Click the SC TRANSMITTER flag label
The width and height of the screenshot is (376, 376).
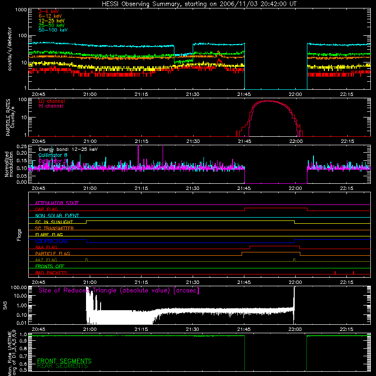tap(55, 228)
